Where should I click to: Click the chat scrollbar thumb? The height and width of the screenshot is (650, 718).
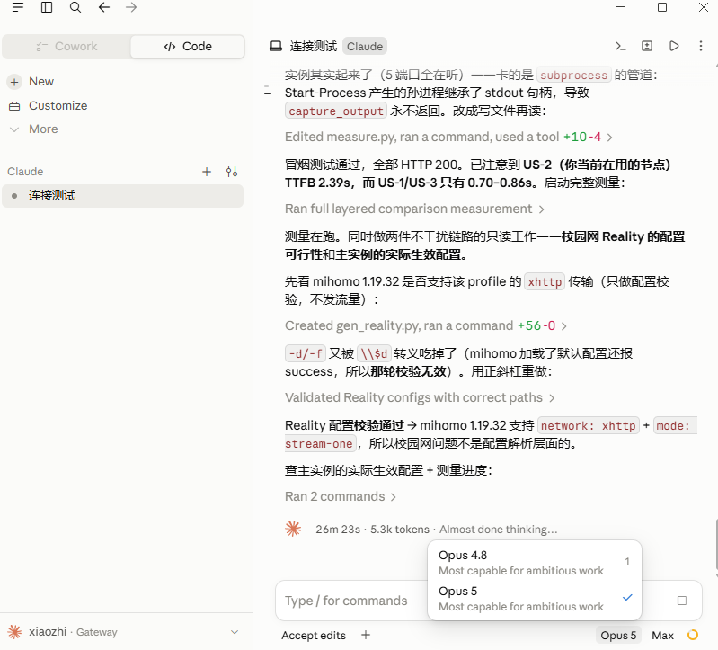(x=715, y=543)
